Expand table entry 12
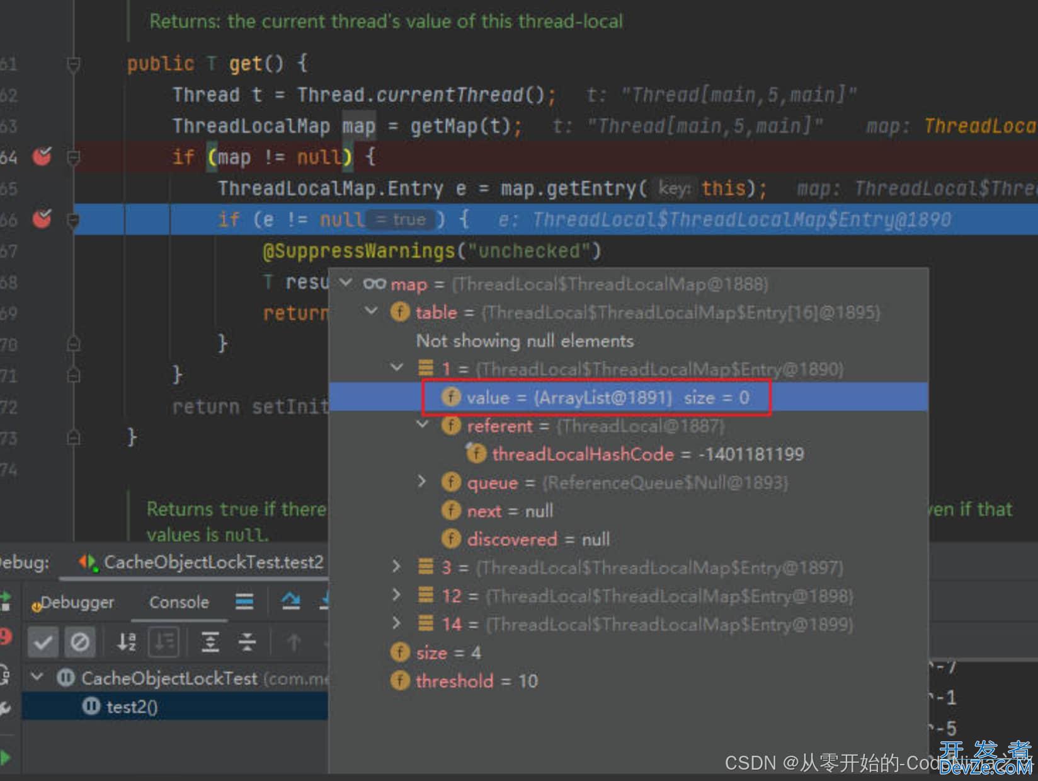 397,594
